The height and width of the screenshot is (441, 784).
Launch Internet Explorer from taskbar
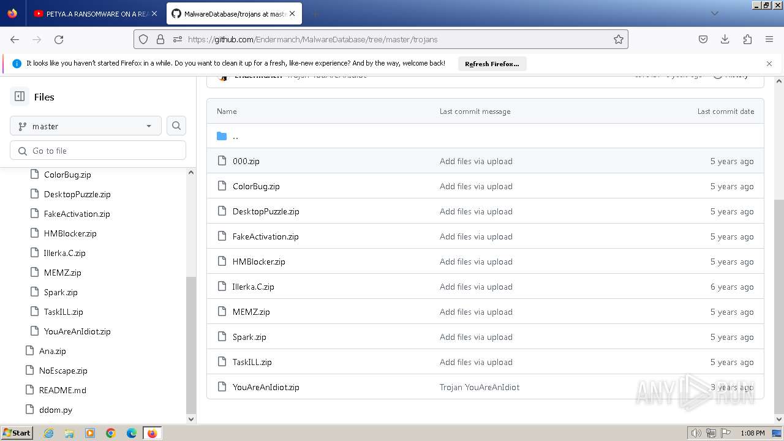point(48,433)
